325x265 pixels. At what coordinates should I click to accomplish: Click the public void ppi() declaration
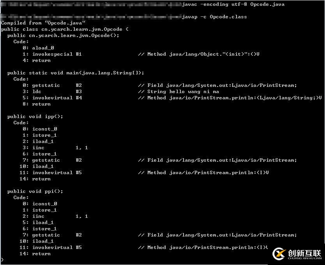click(35, 191)
